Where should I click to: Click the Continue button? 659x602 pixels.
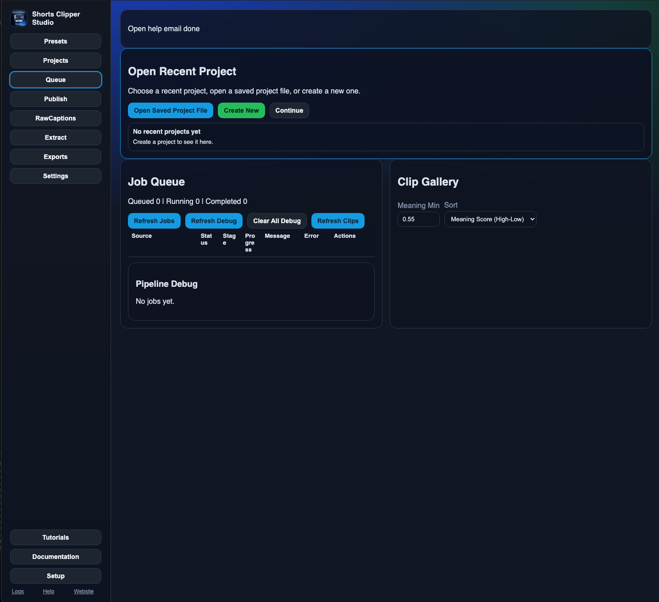289,110
